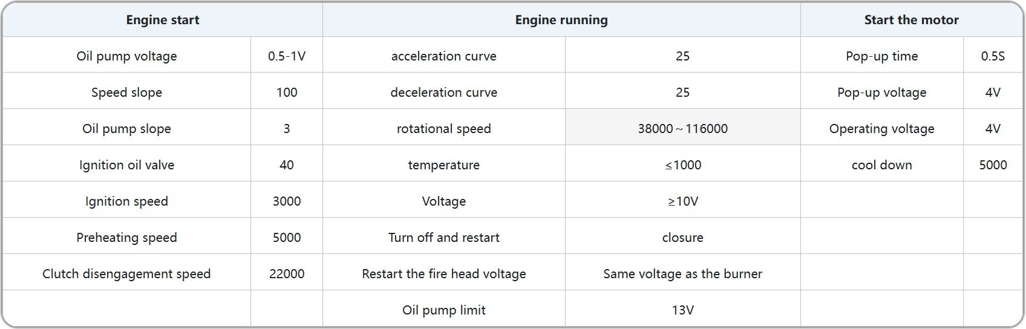Select the Same voltage as the burner cell
Screen dimensions: 1026x329
click(x=682, y=274)
